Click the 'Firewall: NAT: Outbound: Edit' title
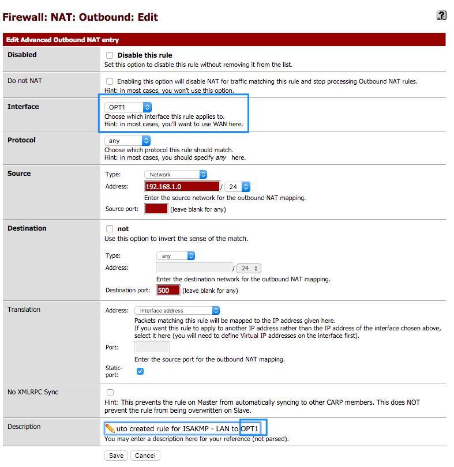 tap(80, 17)
